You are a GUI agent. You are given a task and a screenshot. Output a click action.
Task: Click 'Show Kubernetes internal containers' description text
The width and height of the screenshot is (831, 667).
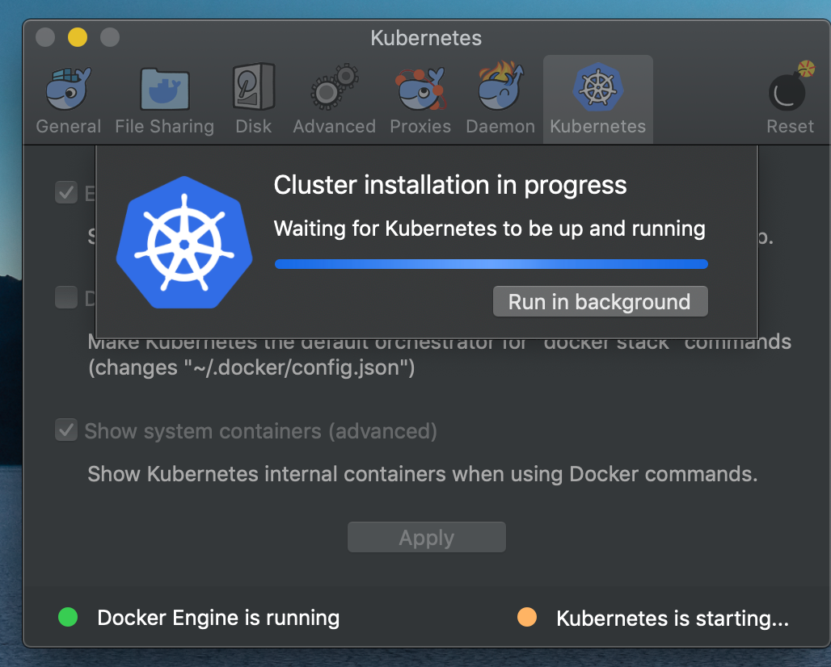423,474
